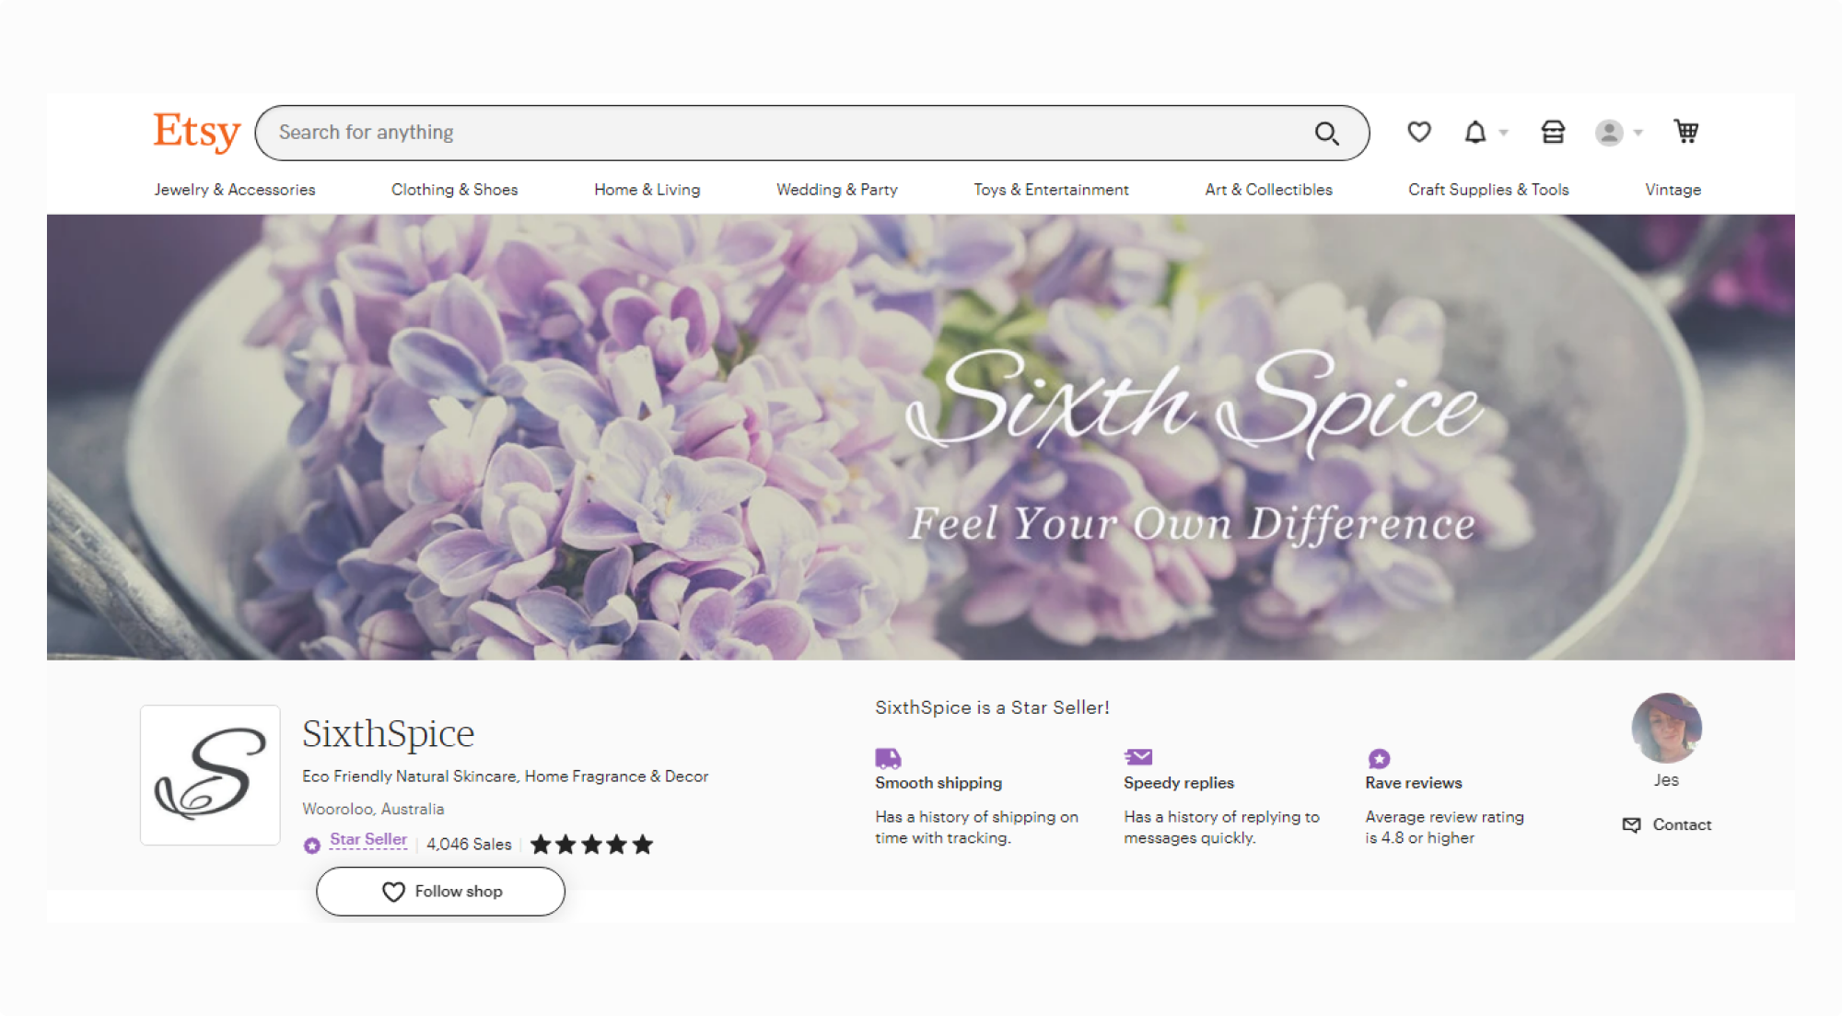Screen dimensions: 1842x1016
Task: Open the account profile avatar icon
Action: 1609,133
